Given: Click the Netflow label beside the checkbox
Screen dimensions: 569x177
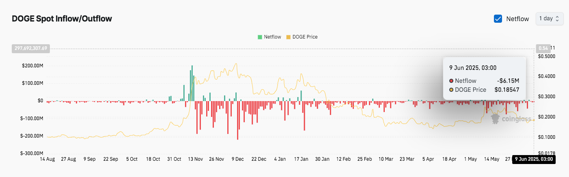Looking at the screenshot, I should coord(517,19).
